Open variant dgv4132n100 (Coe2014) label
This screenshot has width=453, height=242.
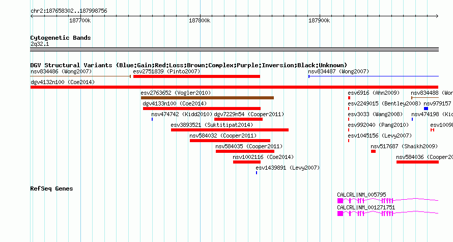tap(63, 82)
